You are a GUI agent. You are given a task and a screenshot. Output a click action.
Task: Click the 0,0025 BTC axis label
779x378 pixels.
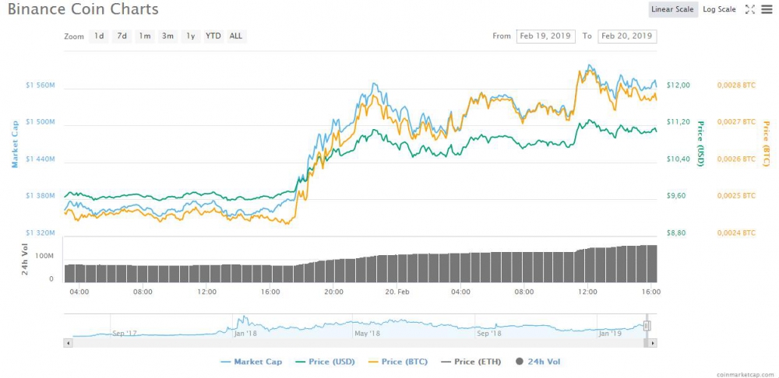[736, 196]
